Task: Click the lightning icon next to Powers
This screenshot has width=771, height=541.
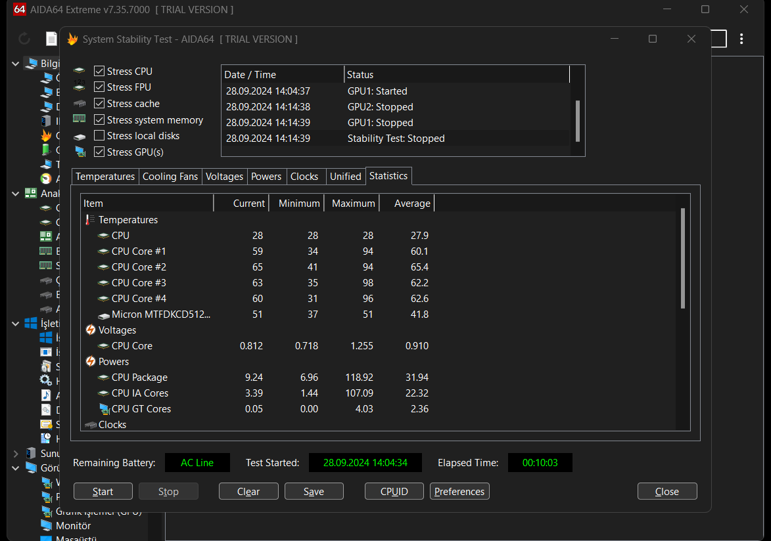Action: coord(91,361)
